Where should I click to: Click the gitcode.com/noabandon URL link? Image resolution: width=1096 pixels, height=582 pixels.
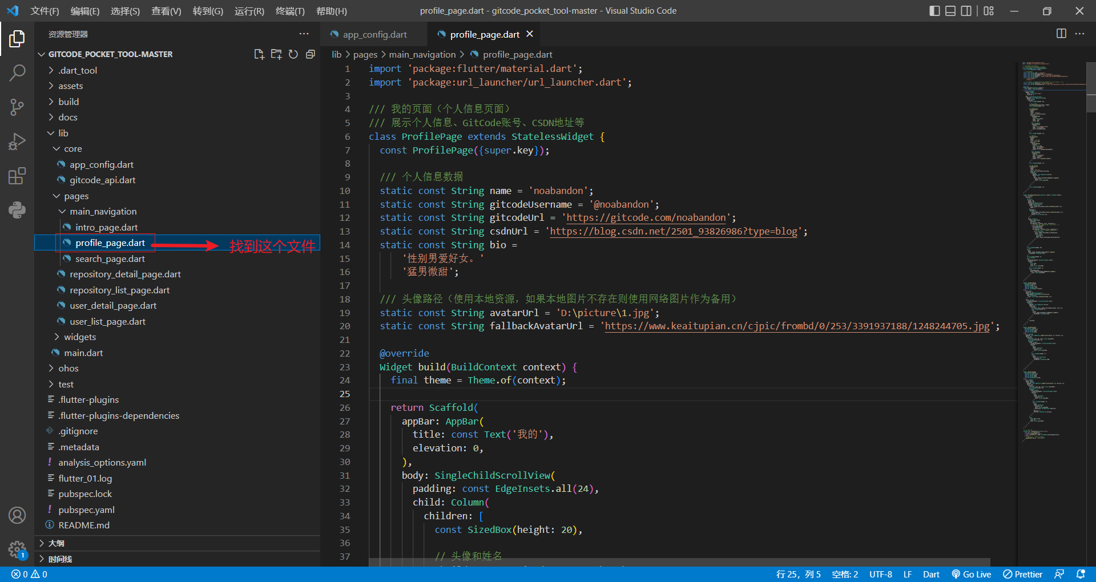[x=646, y=217]
